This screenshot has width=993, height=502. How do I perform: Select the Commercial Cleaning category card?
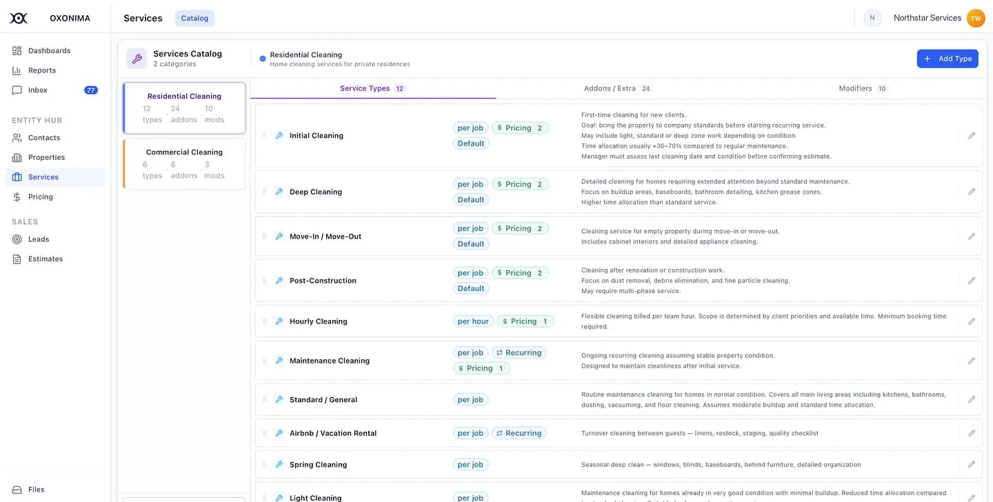click(184, 164)
